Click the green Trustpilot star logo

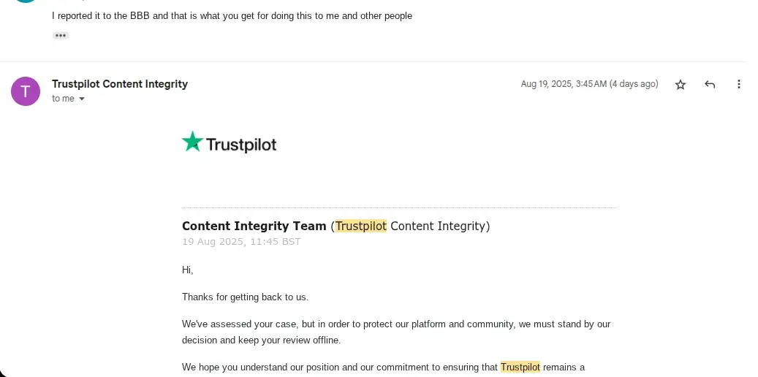(192, 142)
